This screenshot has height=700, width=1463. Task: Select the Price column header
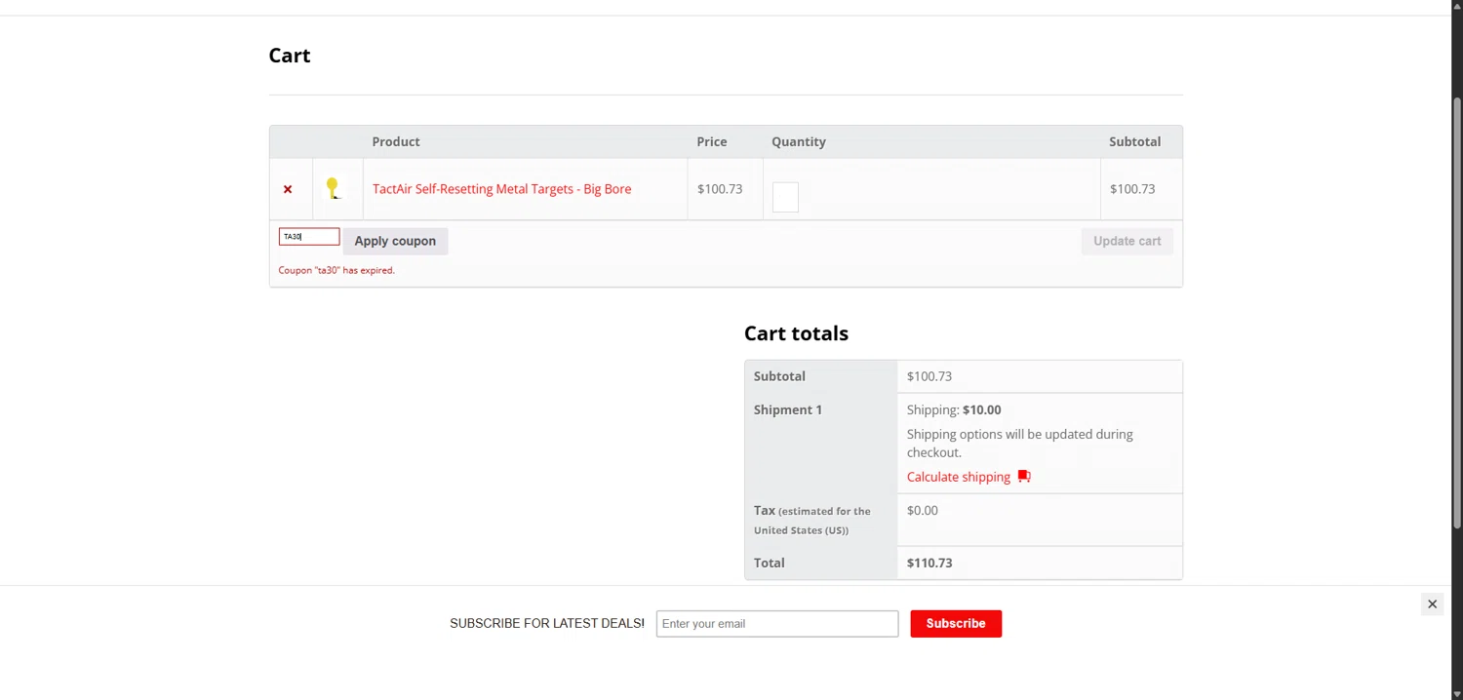point(712,141)
